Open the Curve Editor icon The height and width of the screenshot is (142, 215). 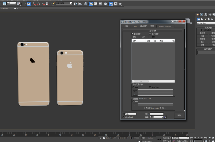point(96,4)
